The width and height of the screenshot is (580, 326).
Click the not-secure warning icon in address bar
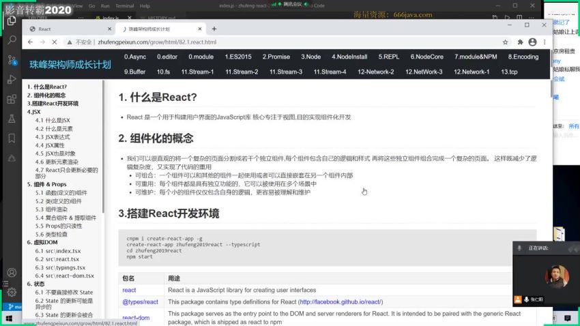pyautogui.click(x=70, y=42)
